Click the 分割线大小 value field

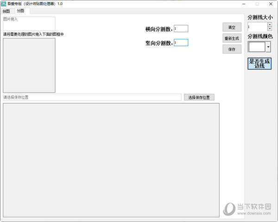click(x=257, y=27)
